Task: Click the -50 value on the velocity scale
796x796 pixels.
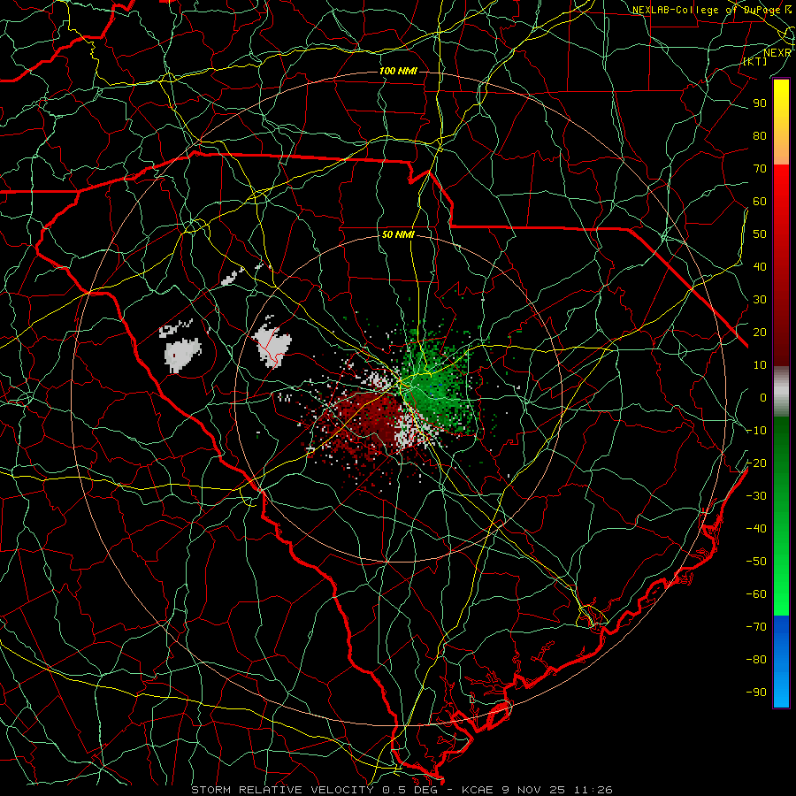Action: 756,562
